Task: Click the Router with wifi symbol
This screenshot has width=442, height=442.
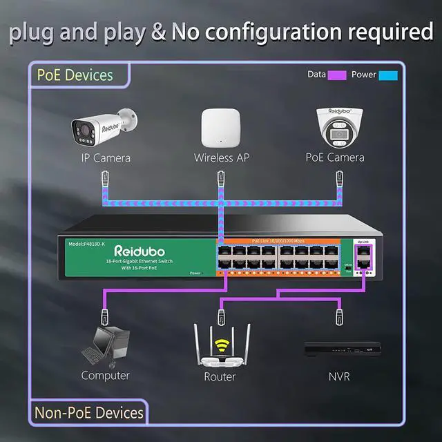Action: [222, 346]
